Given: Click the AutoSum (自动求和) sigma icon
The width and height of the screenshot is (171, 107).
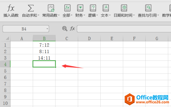Looking at the screenshot, I should pos(31,8).
